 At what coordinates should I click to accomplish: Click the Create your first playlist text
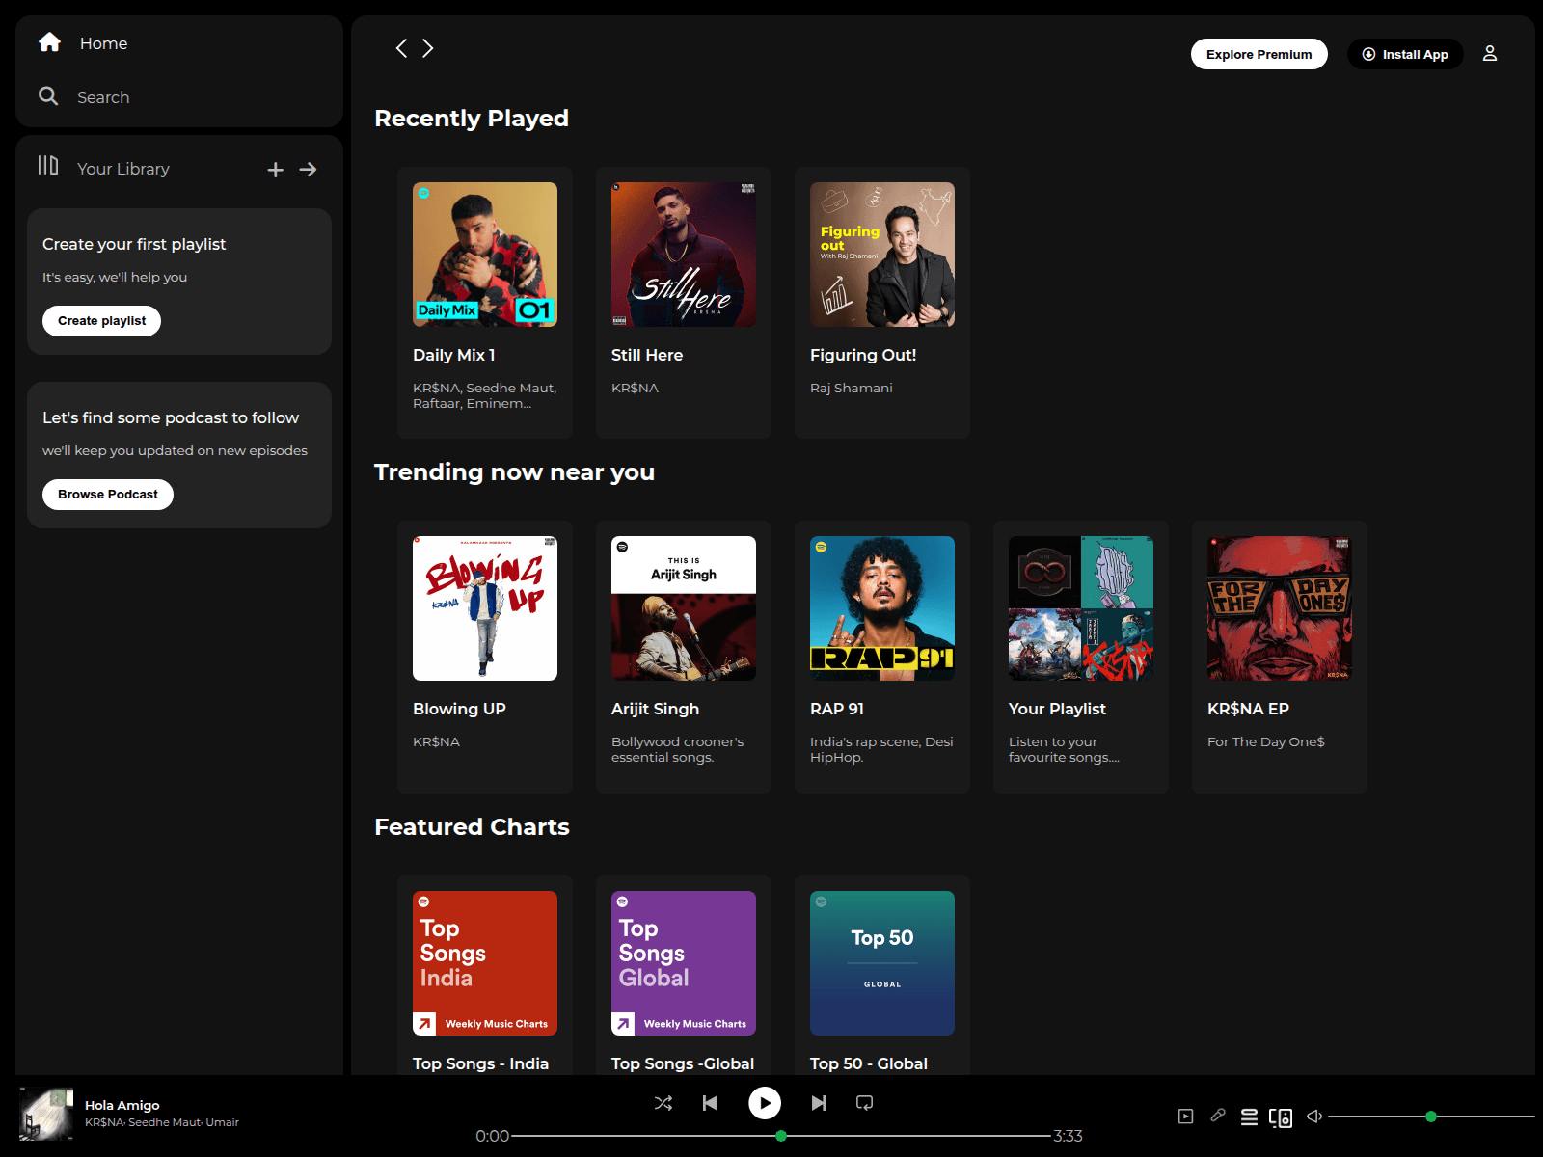134,244
